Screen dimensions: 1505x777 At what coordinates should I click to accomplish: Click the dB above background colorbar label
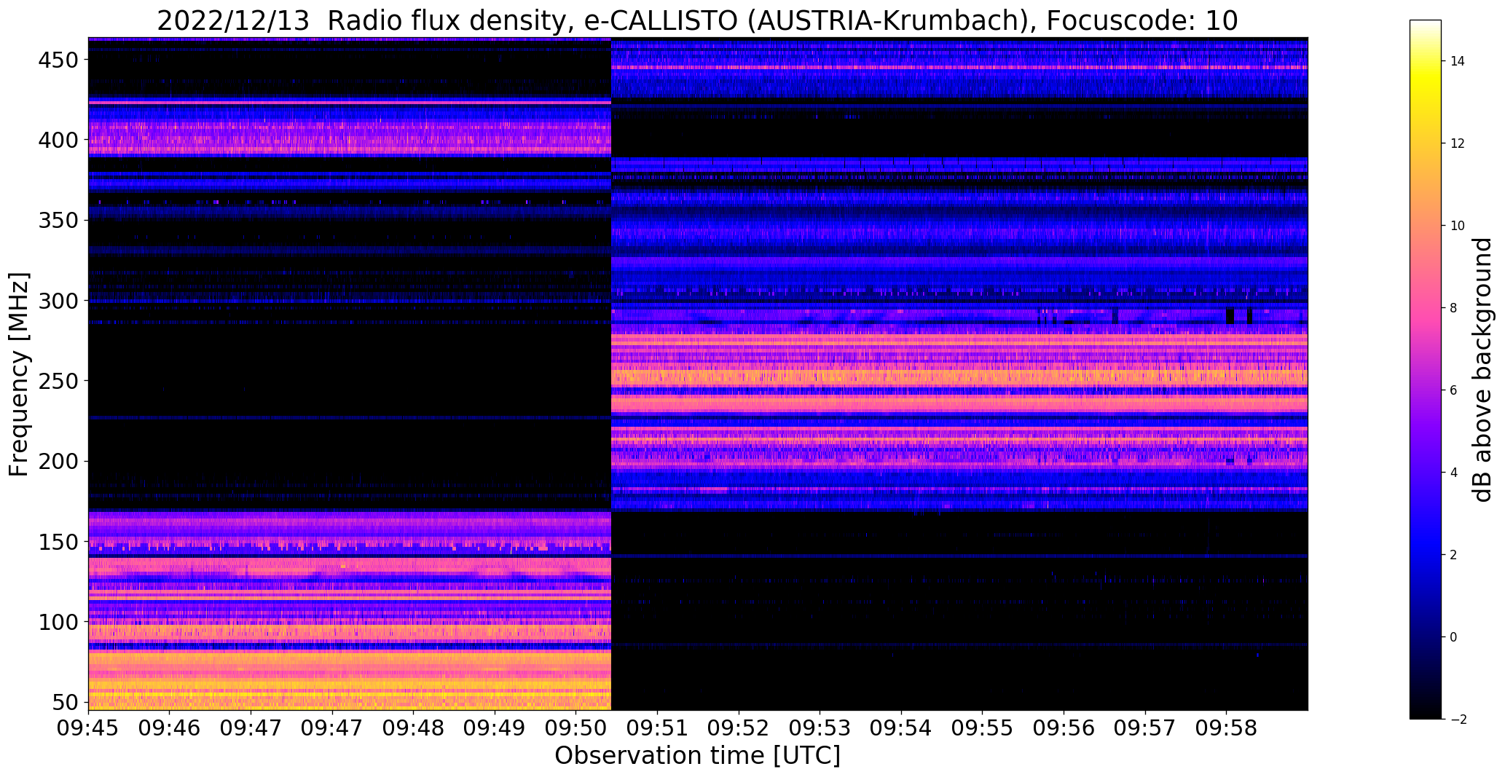[1482, 370]
